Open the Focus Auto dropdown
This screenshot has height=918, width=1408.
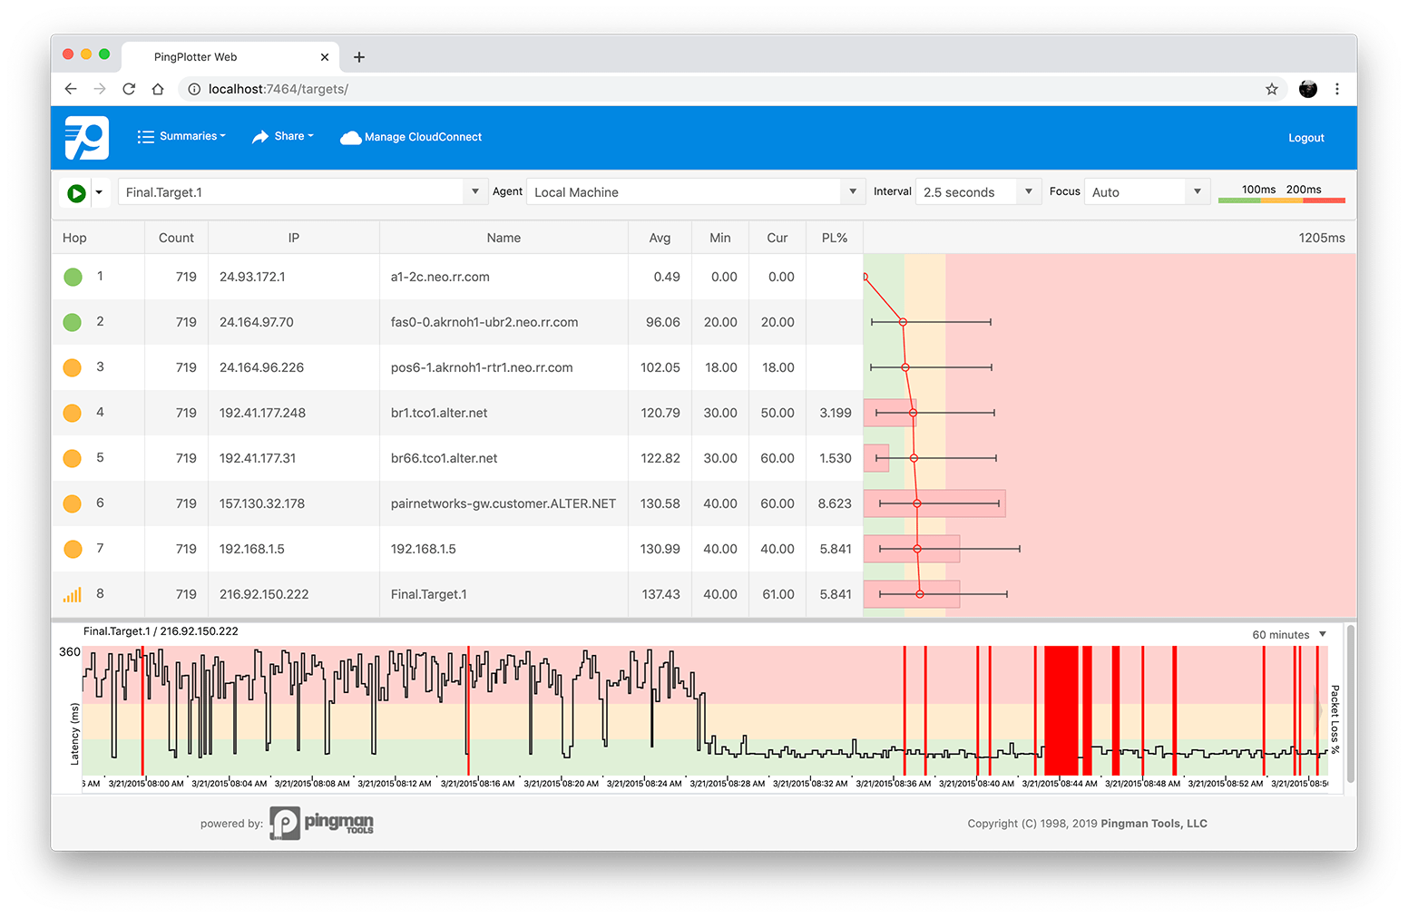coord(1197,192)
